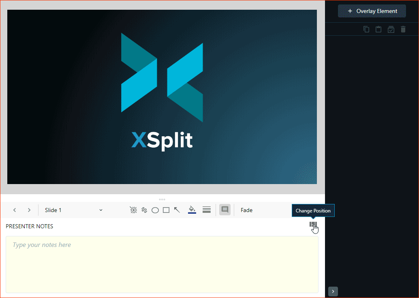Go to the previous slide arrow
This screenshot has height=298, width=419.
tap(15, 210)
